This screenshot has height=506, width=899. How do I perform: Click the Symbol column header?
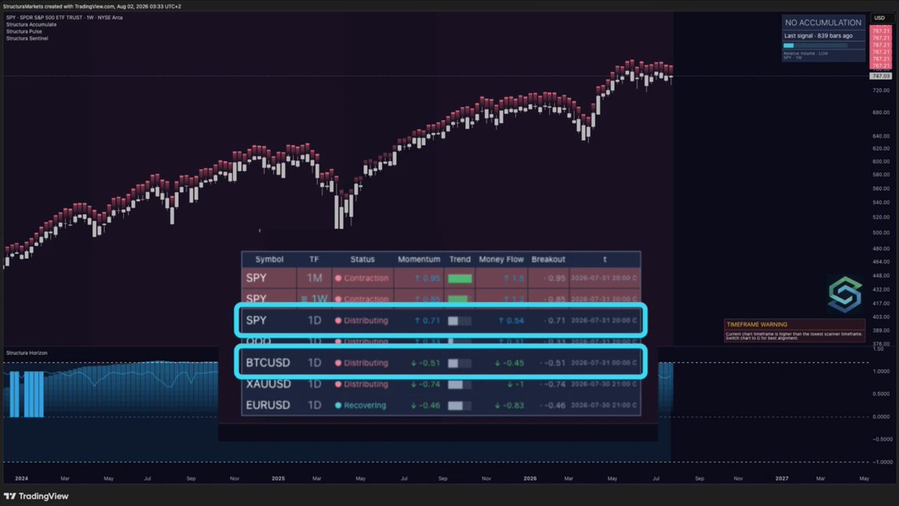point(270,259)
